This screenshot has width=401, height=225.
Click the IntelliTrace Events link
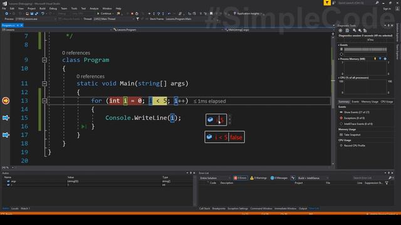pos(358,124)
